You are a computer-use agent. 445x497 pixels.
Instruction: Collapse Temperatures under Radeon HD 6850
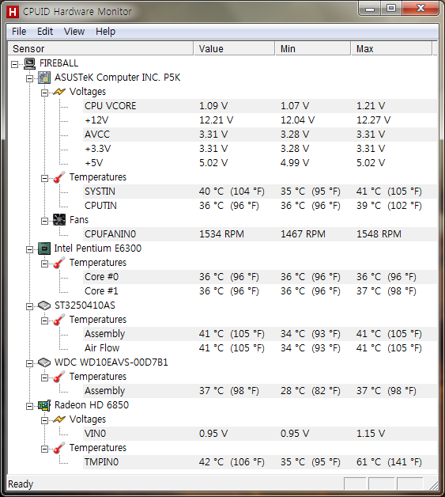pyautogui.click(x=44, y=450)
